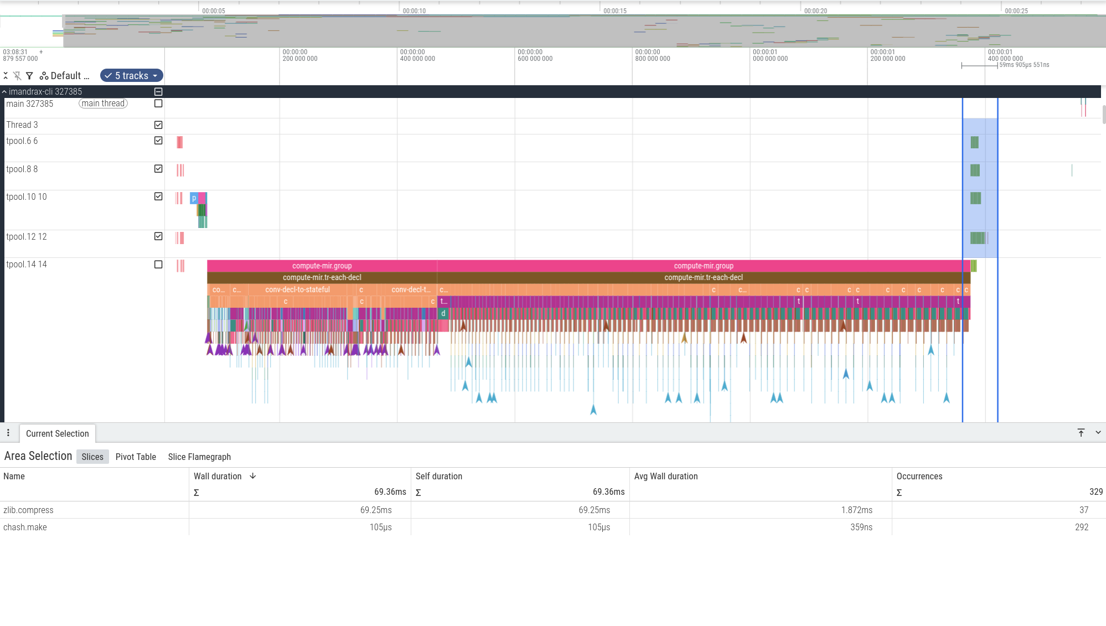Image resolution: width=1106 pixels, height=626 pixels.
Task: Click the overview minimap timeline
Action: (554, 30)
